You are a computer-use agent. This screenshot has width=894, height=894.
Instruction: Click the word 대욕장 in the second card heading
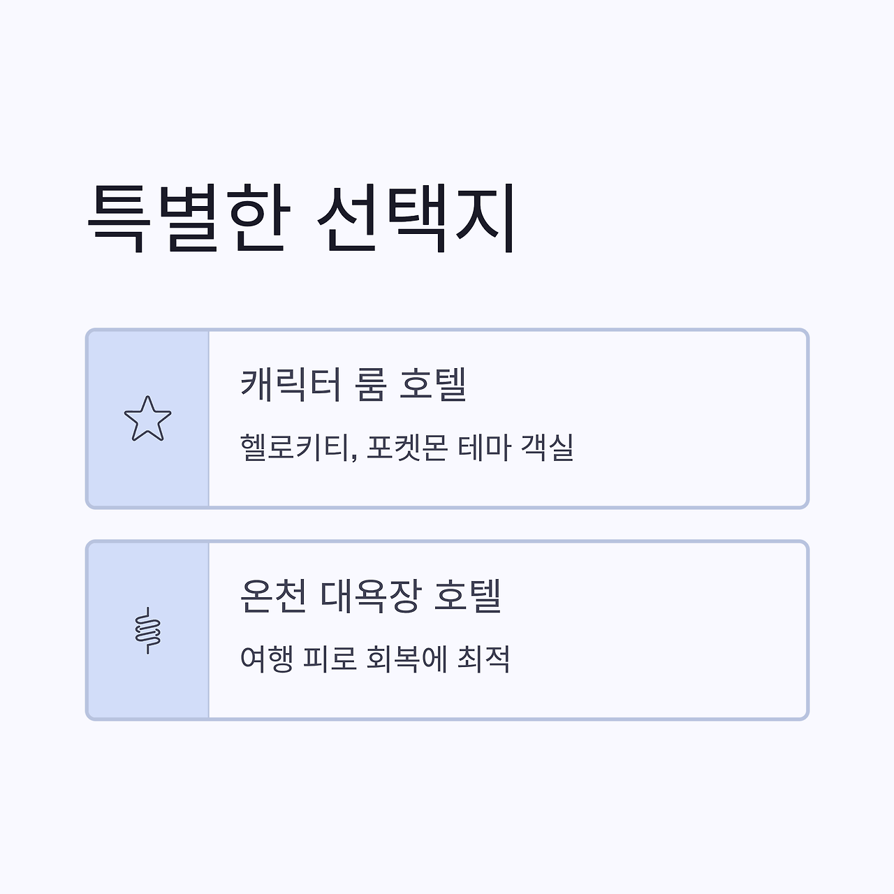coord(370,596)
